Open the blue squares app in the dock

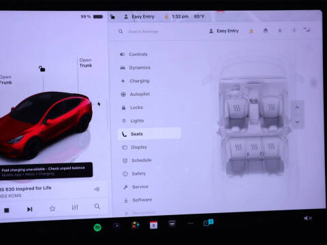coord(208,223)
